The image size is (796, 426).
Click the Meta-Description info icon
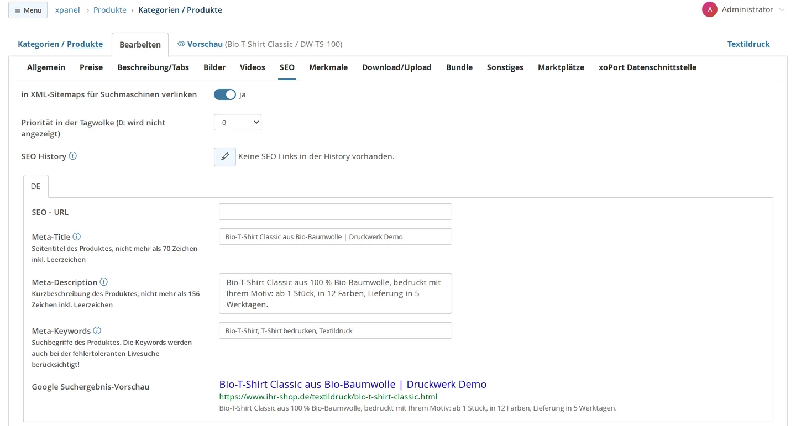103,282
